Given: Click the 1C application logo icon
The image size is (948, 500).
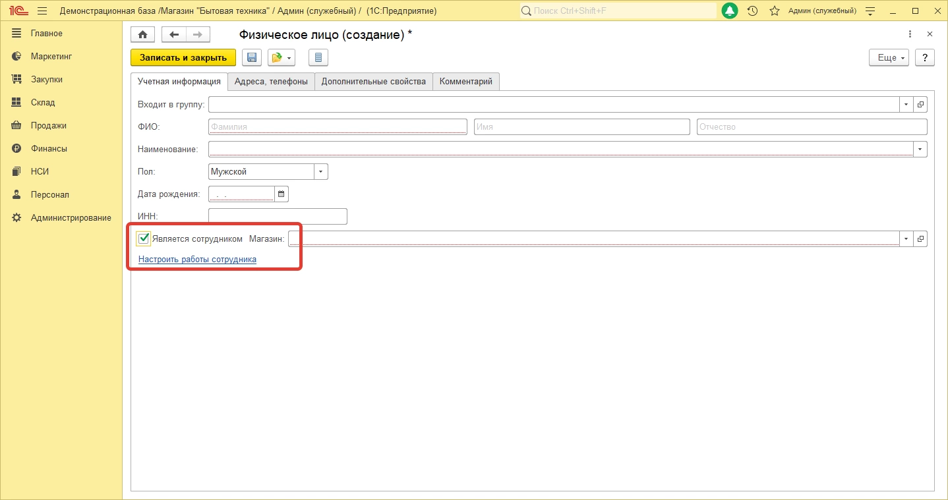Looking at the screenshot, I should point(17,11).
